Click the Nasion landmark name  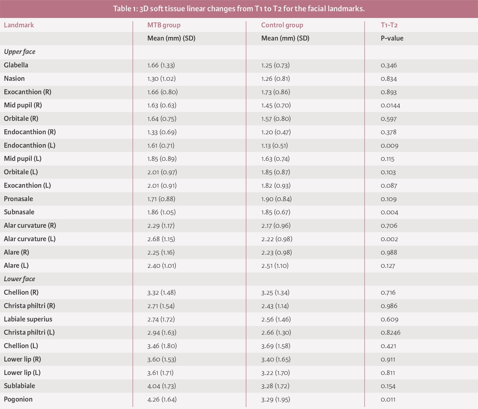[14, 78]
